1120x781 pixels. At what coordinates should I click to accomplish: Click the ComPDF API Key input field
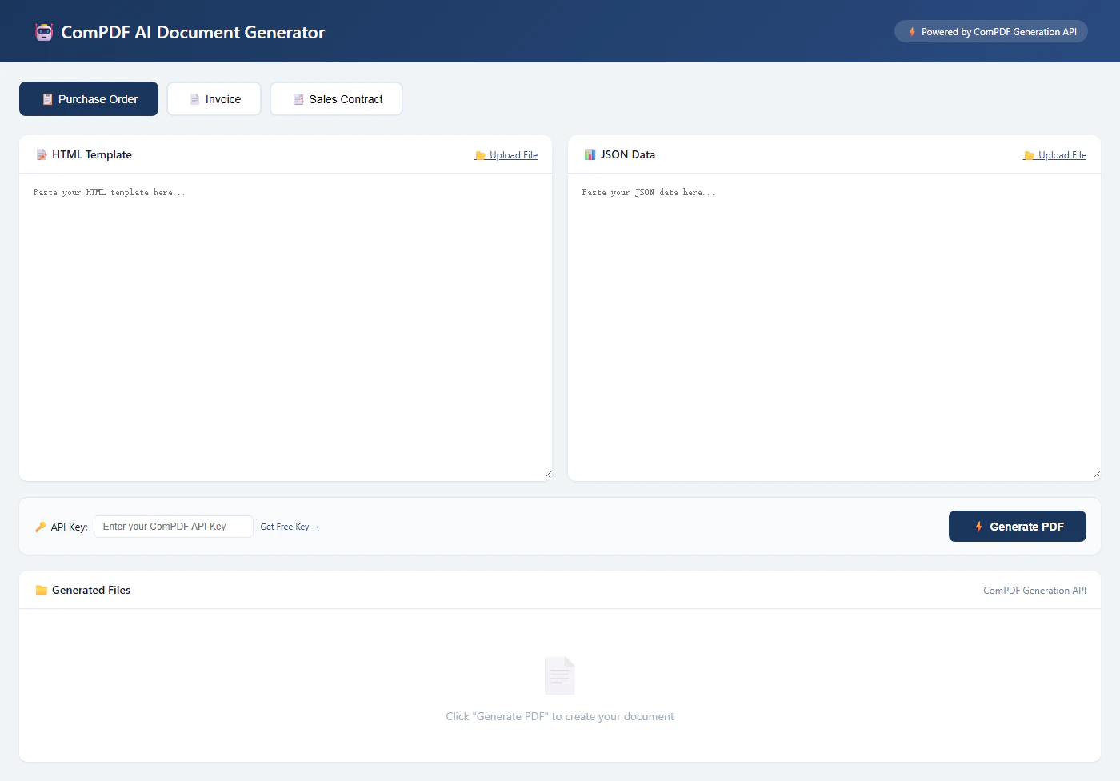point(174,527)
